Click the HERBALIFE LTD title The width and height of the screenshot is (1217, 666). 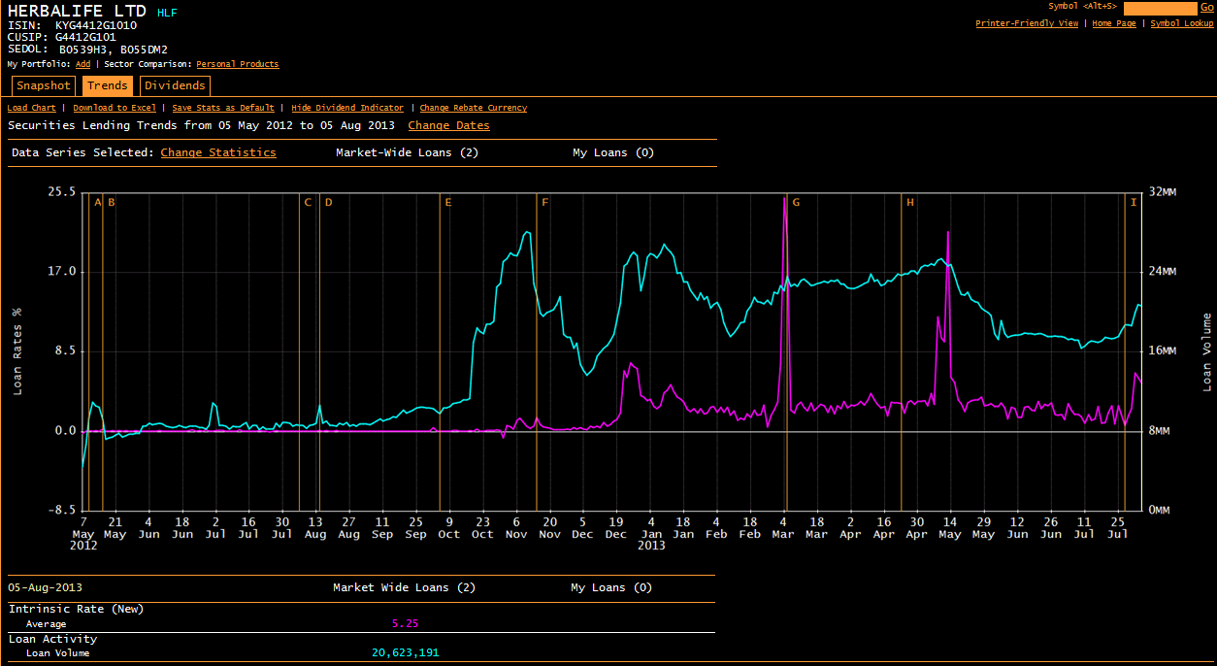[77, 11]
